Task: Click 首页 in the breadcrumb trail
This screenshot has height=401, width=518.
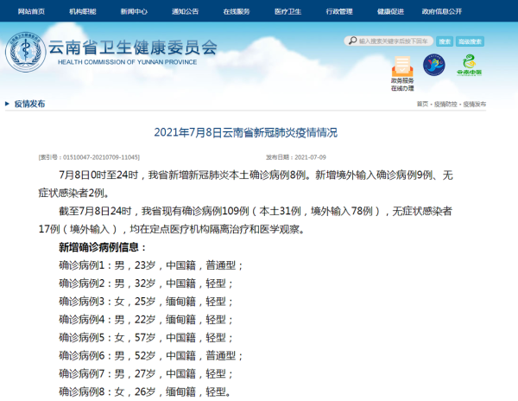Action: tap(422, 104)
